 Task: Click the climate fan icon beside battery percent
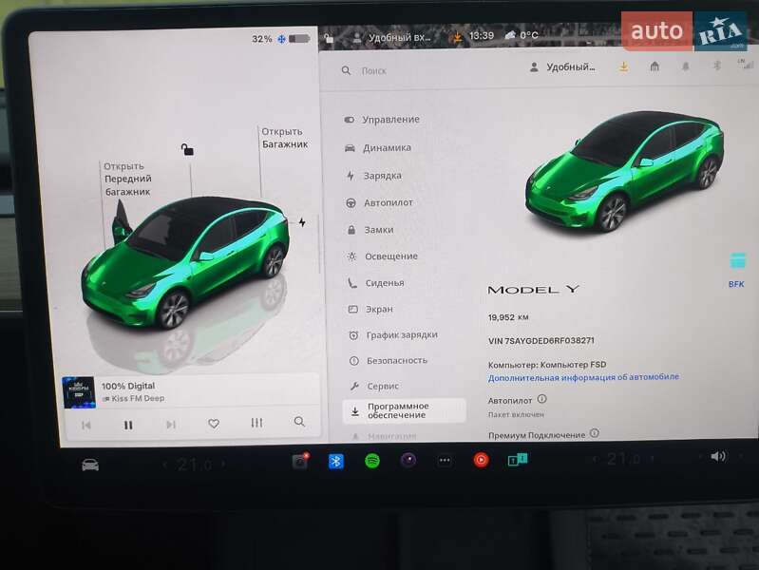(x=281, y=39)
